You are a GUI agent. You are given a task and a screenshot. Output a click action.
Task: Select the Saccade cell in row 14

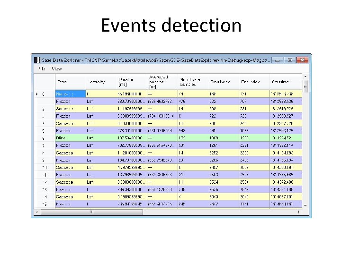point(71,196)
